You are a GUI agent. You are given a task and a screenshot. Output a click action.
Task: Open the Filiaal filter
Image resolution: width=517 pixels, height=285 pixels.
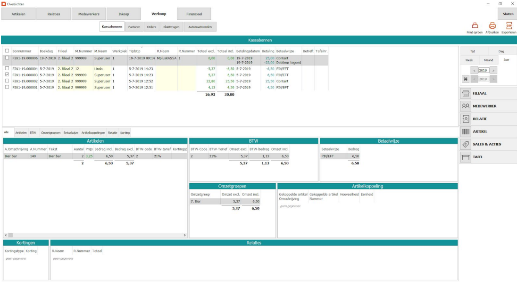488,93
